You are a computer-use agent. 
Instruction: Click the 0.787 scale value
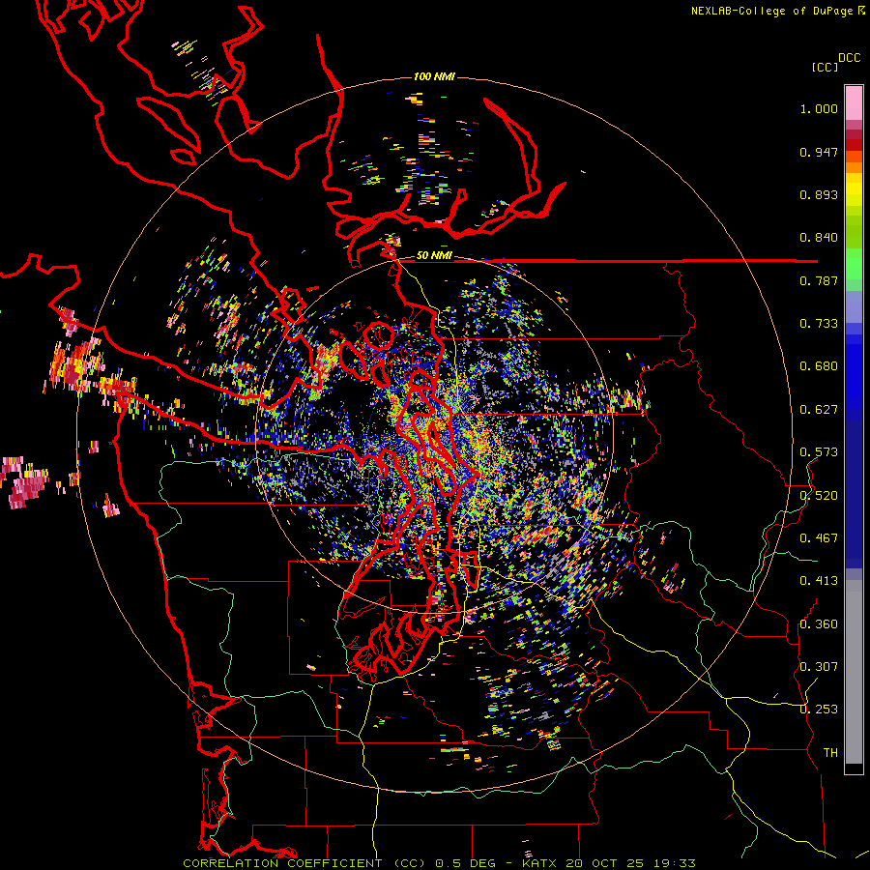[819, 280]
